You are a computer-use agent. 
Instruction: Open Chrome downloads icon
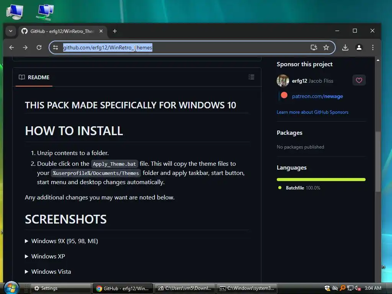pyautogui.click(x=345, y=47)
